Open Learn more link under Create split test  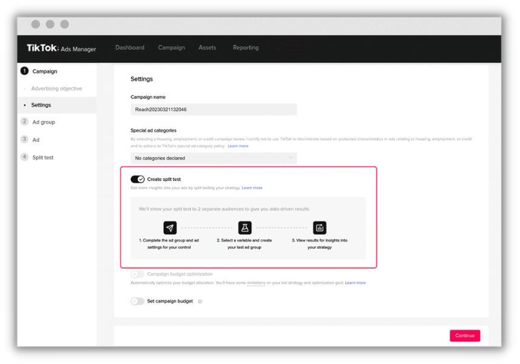click(x=252, y=188)
